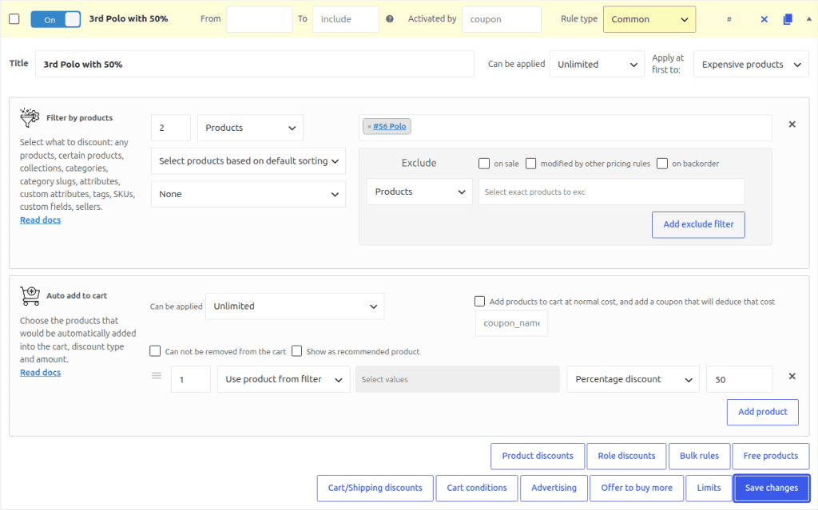Viewport: 818px width, 510px height.
Task: Tick Show as recommended product
Action: tap(297, 351)
